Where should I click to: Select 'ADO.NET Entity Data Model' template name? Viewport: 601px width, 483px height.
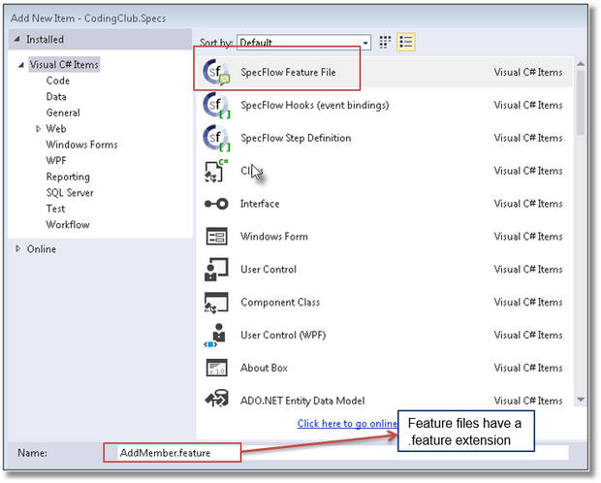[302, 401]
